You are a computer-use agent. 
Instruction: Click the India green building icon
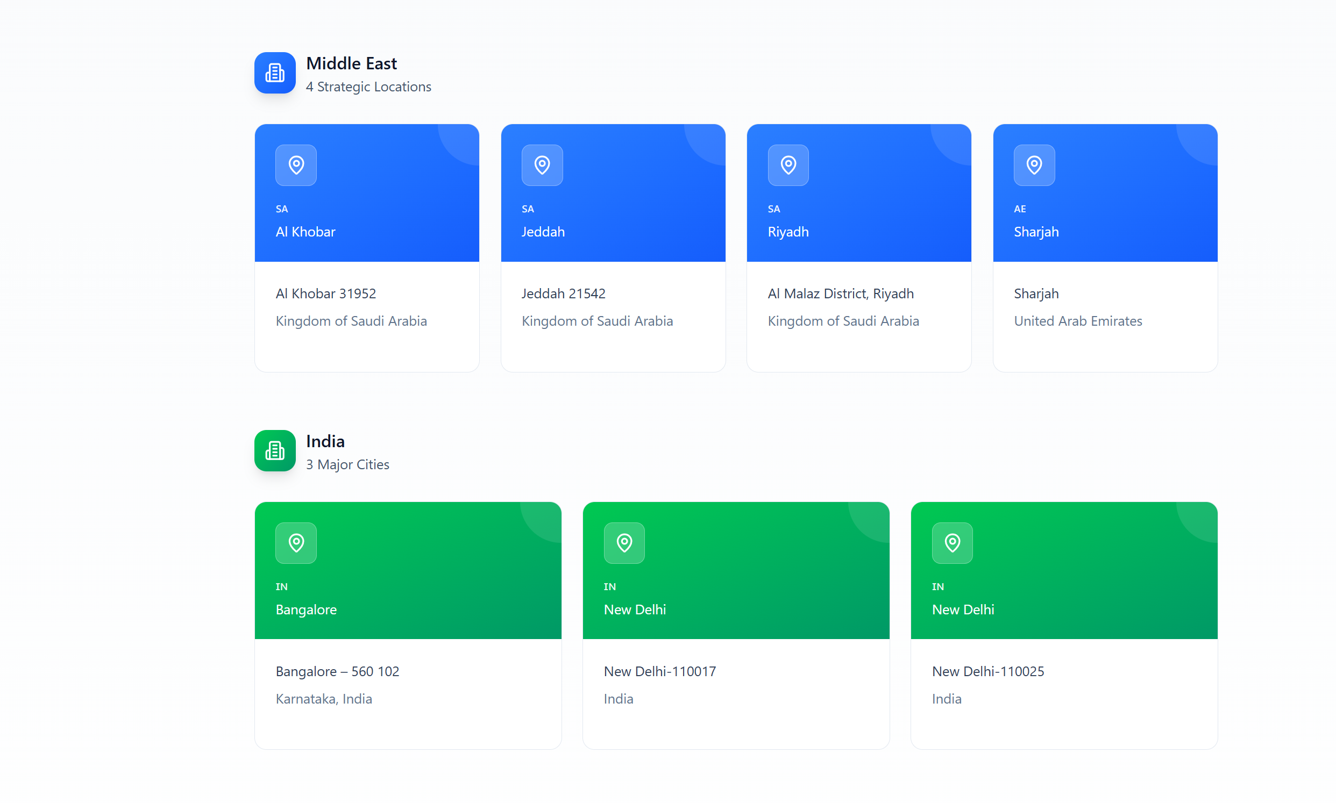tap(275, 450)
